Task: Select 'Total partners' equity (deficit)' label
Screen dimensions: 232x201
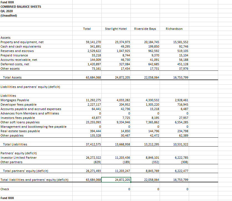Action: pos(26,171)
